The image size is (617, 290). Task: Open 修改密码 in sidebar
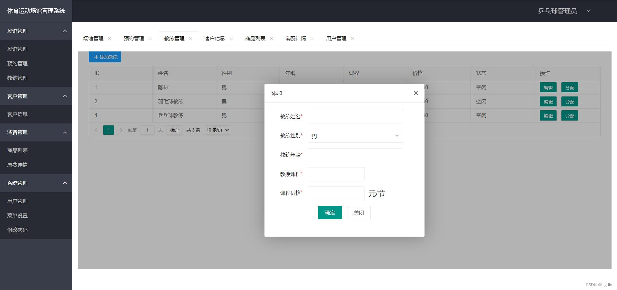tap(36, 230)
